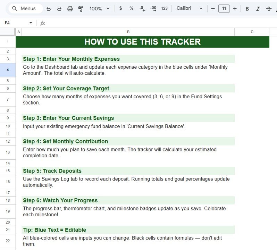The height and width of the screenshot is (250, 277).
Task: Toggle Italic formatting
Action: pos(258,9)
